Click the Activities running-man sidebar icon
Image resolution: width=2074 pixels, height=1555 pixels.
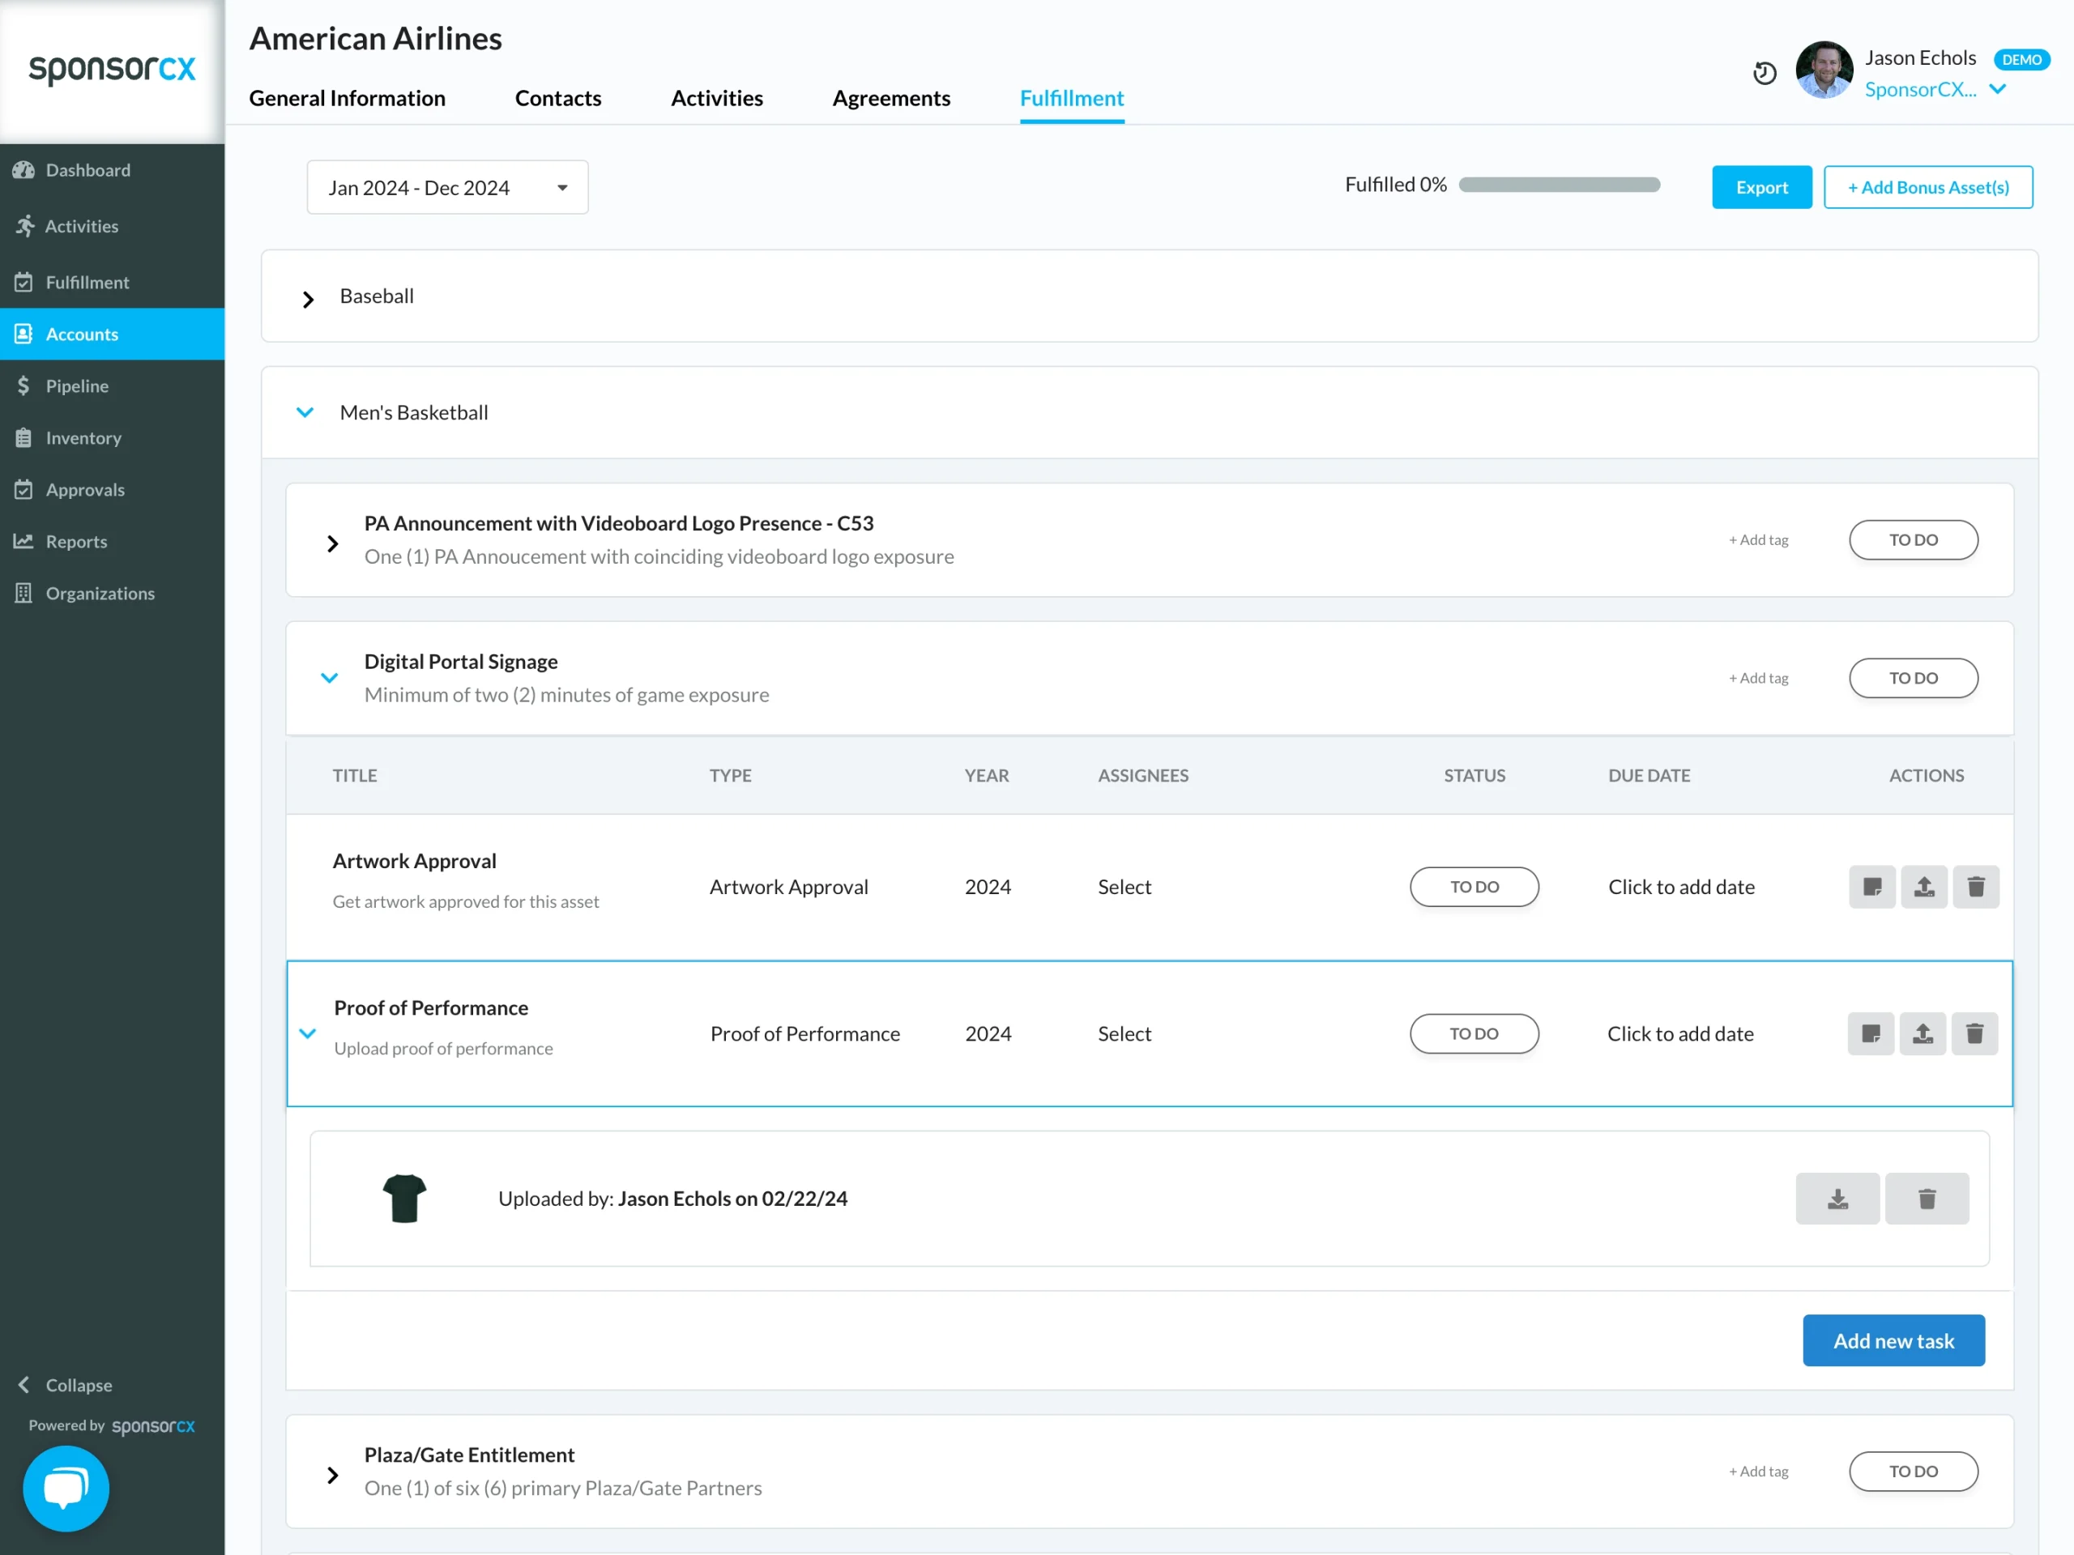point(24,226)
